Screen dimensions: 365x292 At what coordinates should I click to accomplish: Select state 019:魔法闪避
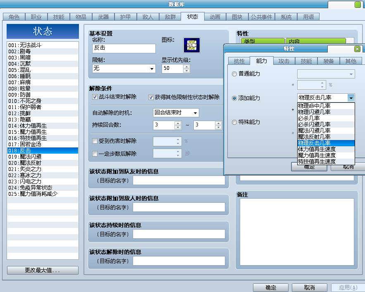click(x=43, y=157)
